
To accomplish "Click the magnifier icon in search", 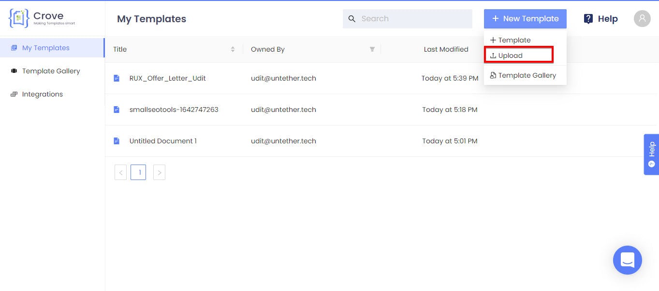I will coord(352,19).
